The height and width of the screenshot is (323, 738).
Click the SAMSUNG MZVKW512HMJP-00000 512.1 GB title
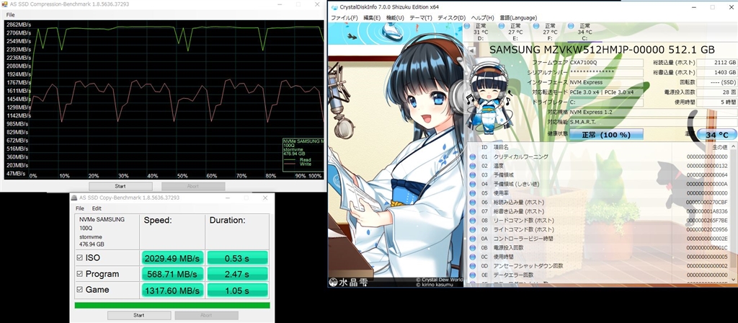602,50
